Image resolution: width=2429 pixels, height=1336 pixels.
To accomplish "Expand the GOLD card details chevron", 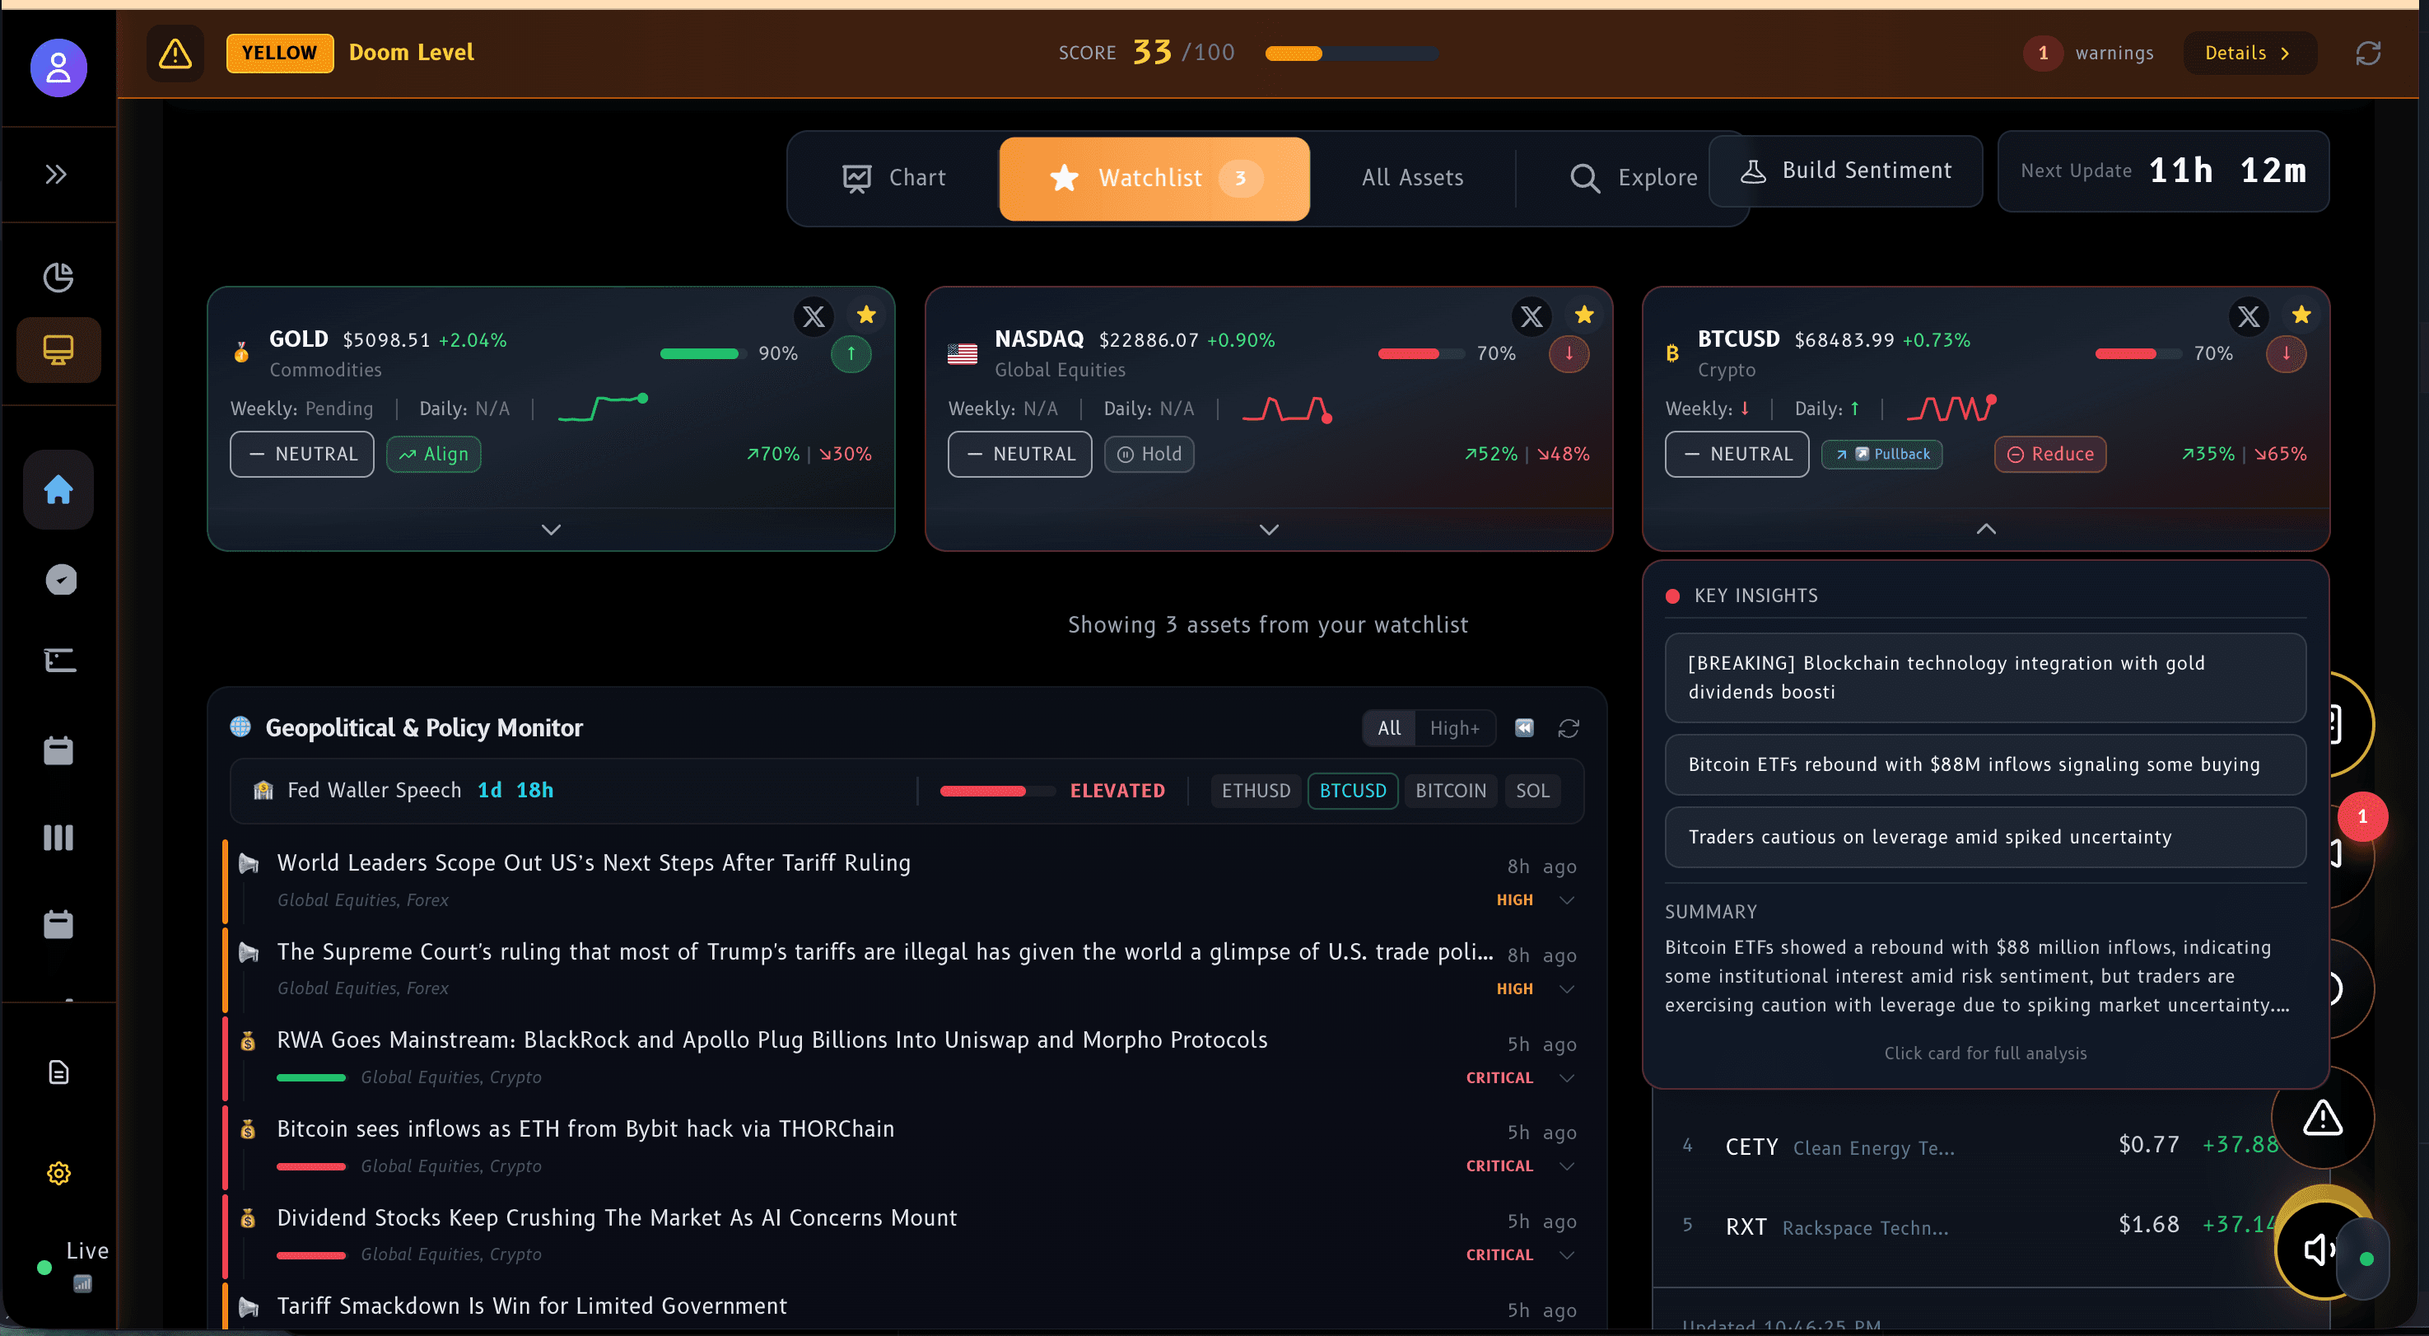I will click(551, 530).
